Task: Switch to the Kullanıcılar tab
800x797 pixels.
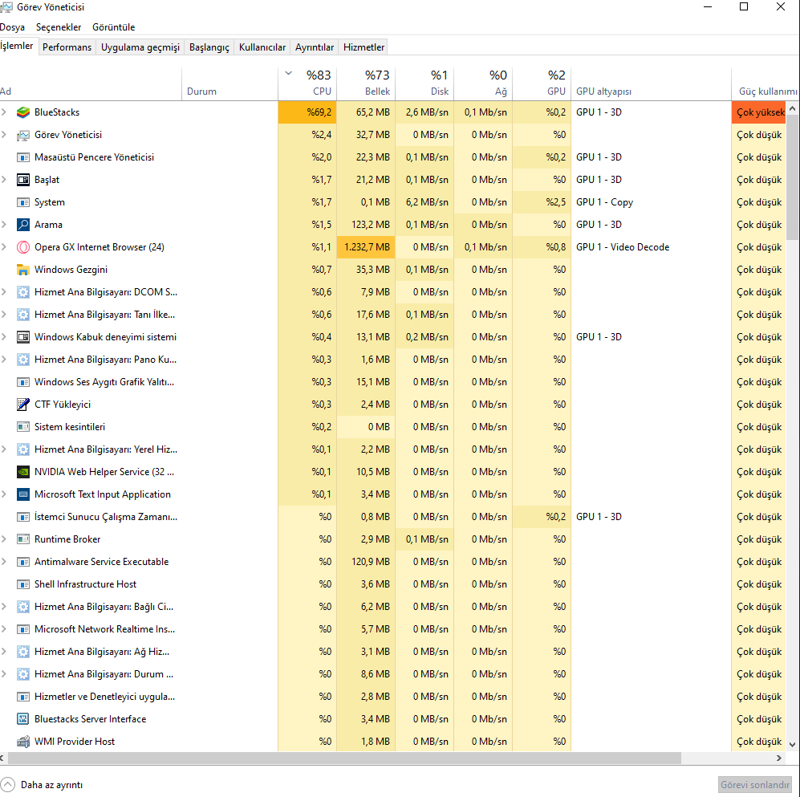Action: (x=262, y=47)
